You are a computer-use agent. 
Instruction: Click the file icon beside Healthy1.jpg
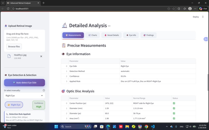pos(9,56)
